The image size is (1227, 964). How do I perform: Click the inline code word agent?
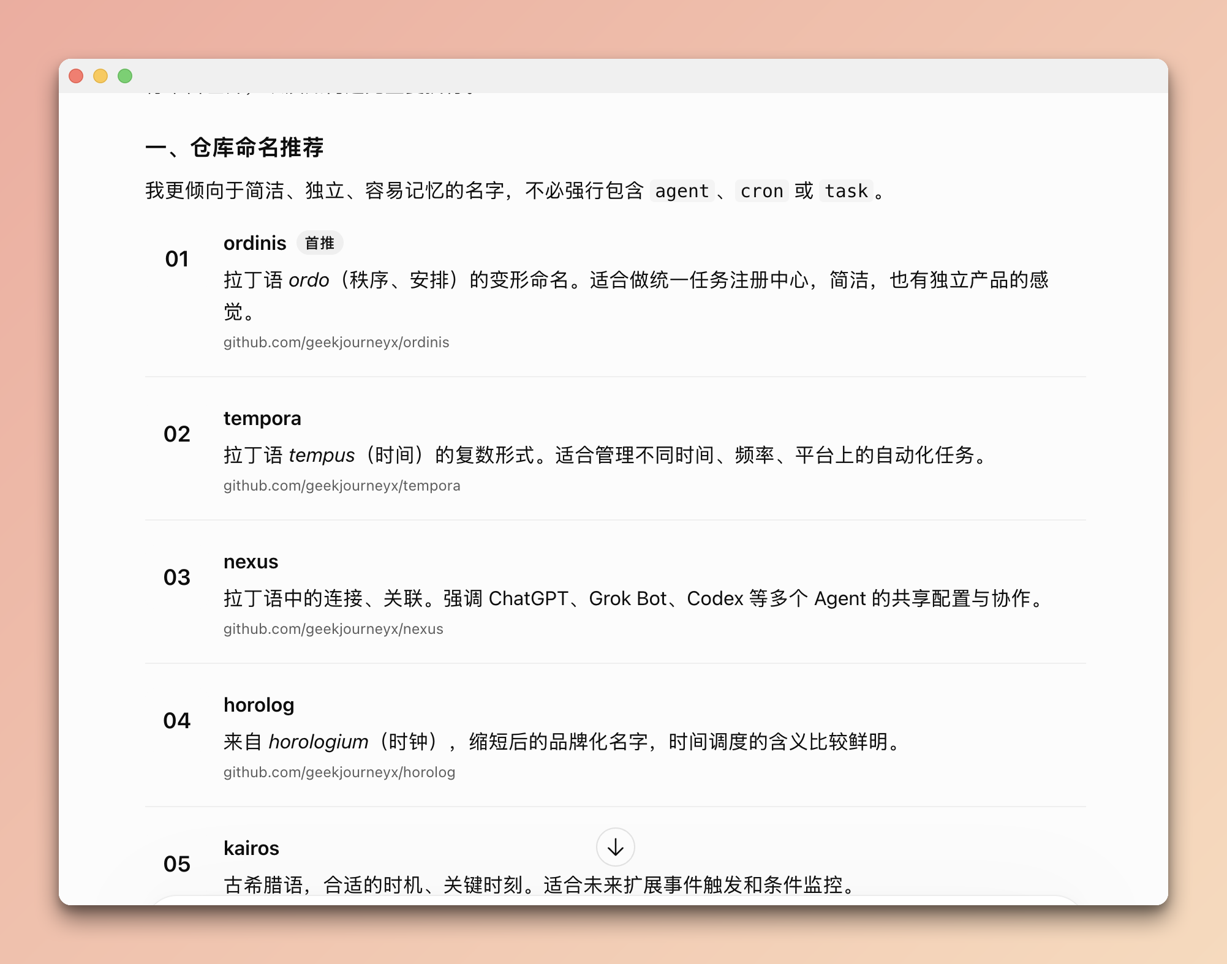click(682, 191)
